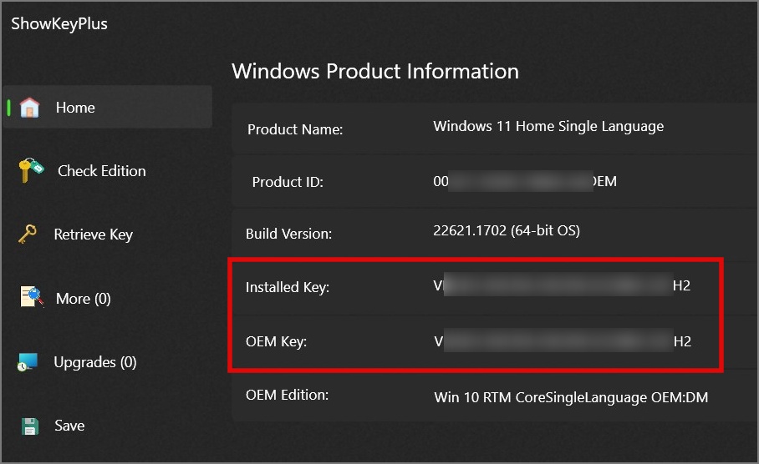The image size is (759, 464).
Task: Click the blurred Product ID value
Action: point(525,180)
